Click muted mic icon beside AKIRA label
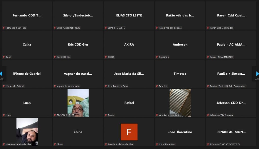 tap(106, 57)
